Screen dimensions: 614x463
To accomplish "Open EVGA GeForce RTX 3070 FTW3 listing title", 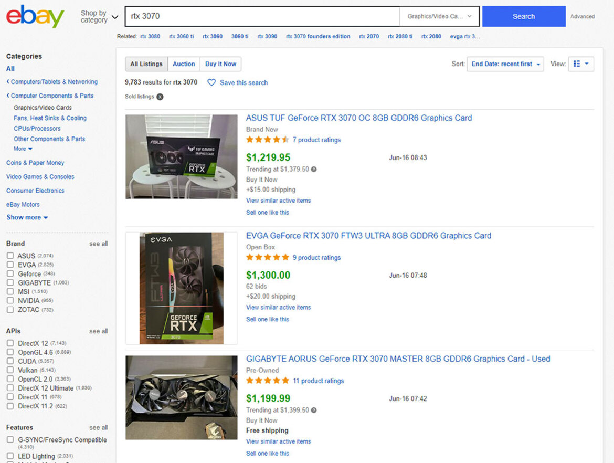I will pos(368,236).
